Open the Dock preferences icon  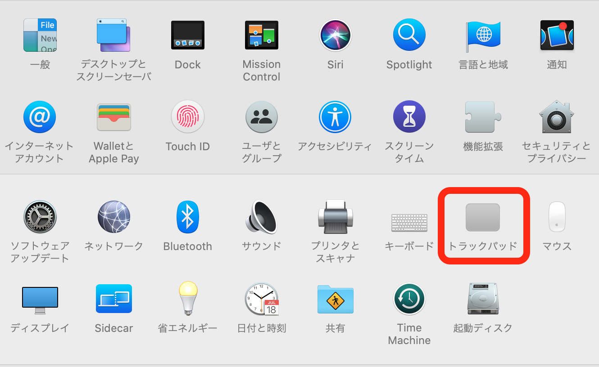click(188, 35)
